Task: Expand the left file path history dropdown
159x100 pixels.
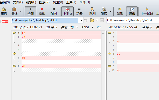Action: point(81,20)
